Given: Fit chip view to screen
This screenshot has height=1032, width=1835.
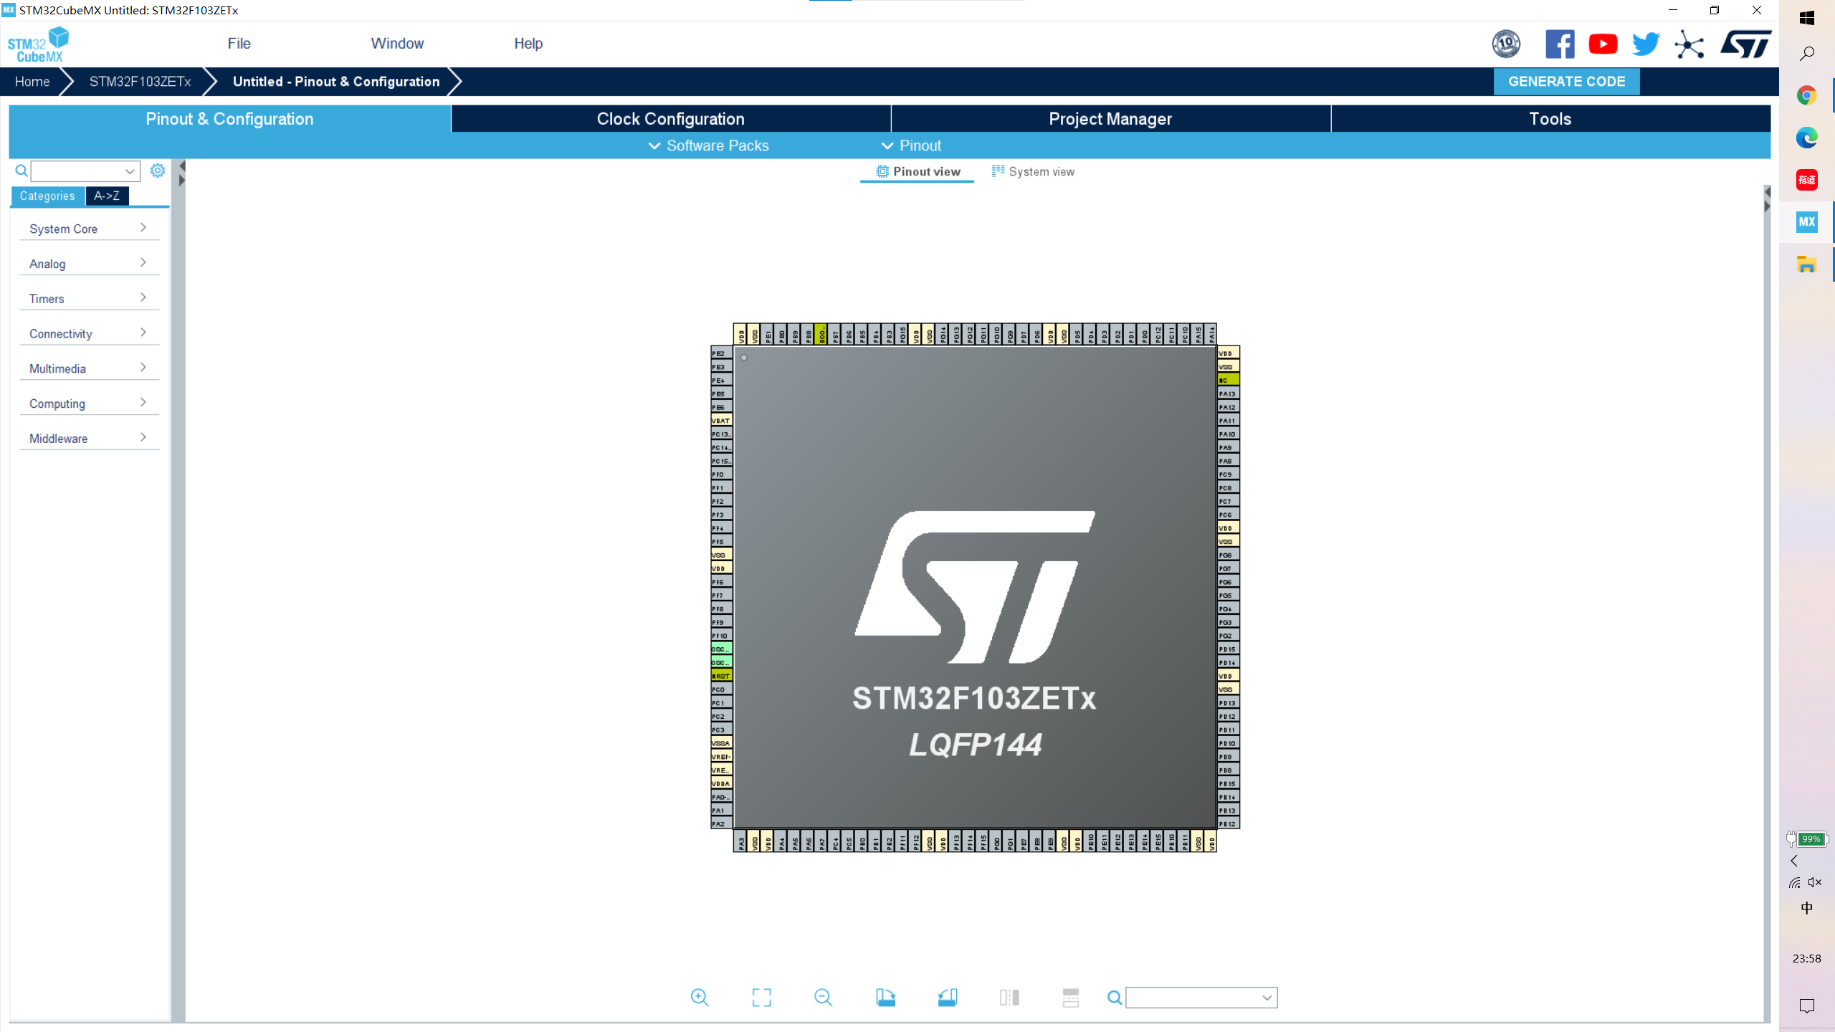Looking at the screenshot, I should [x=761, y=997].
